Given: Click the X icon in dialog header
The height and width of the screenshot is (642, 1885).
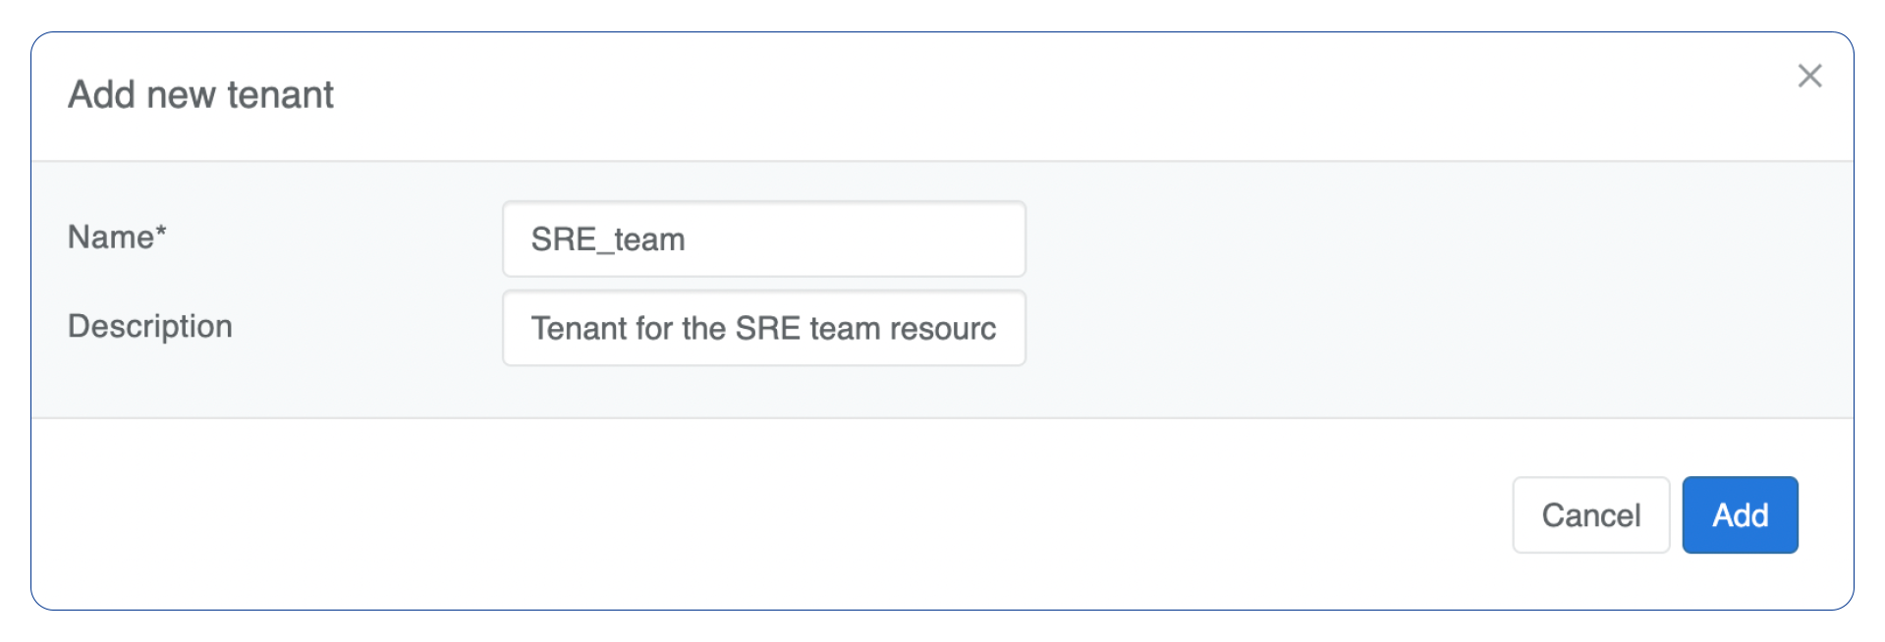Looking at the screenshot, I should point(1809,76).
